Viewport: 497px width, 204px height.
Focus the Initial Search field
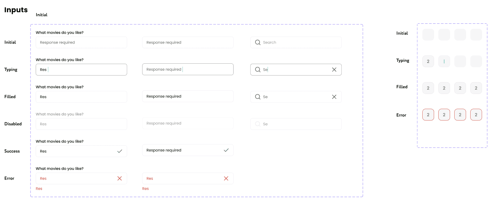[x=296, y=42]
